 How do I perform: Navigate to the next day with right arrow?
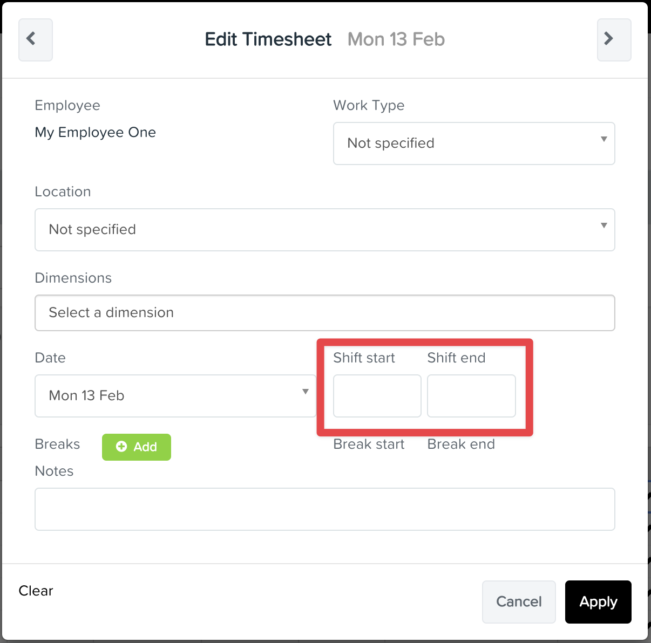tap(614, 39)
